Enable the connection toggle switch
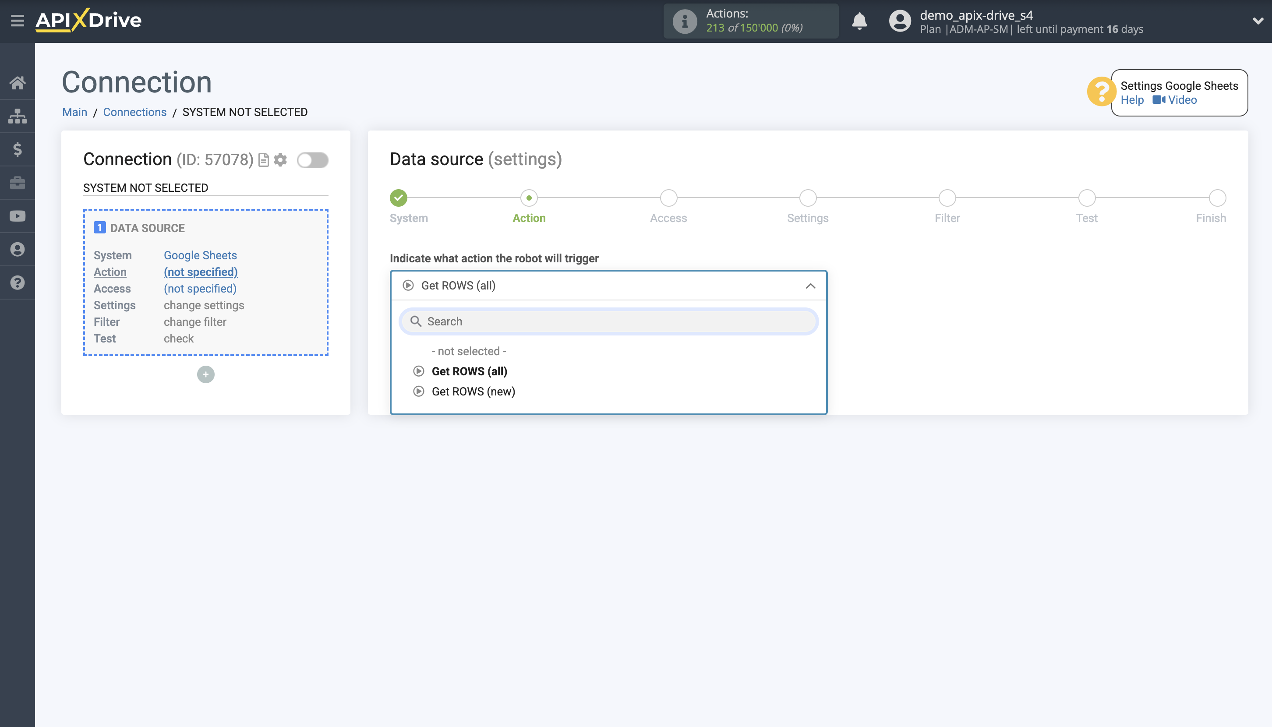 pos(313,160)
